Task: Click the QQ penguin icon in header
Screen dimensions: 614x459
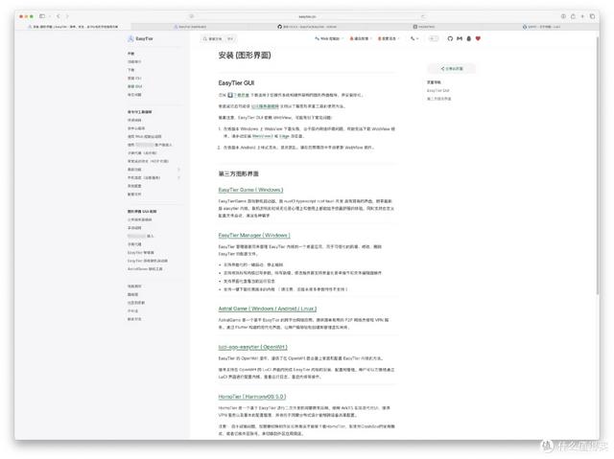Action: pos(469,38)
